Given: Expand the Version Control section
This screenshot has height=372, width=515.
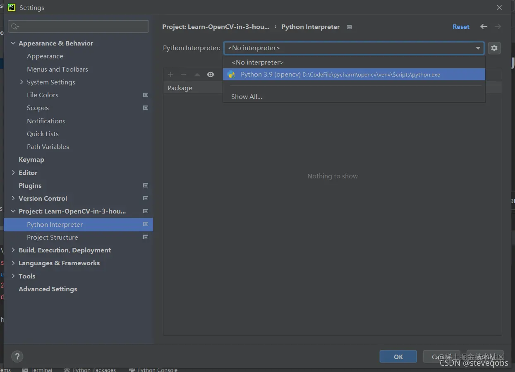Looking at the screenshot, I should coord(13,198).
